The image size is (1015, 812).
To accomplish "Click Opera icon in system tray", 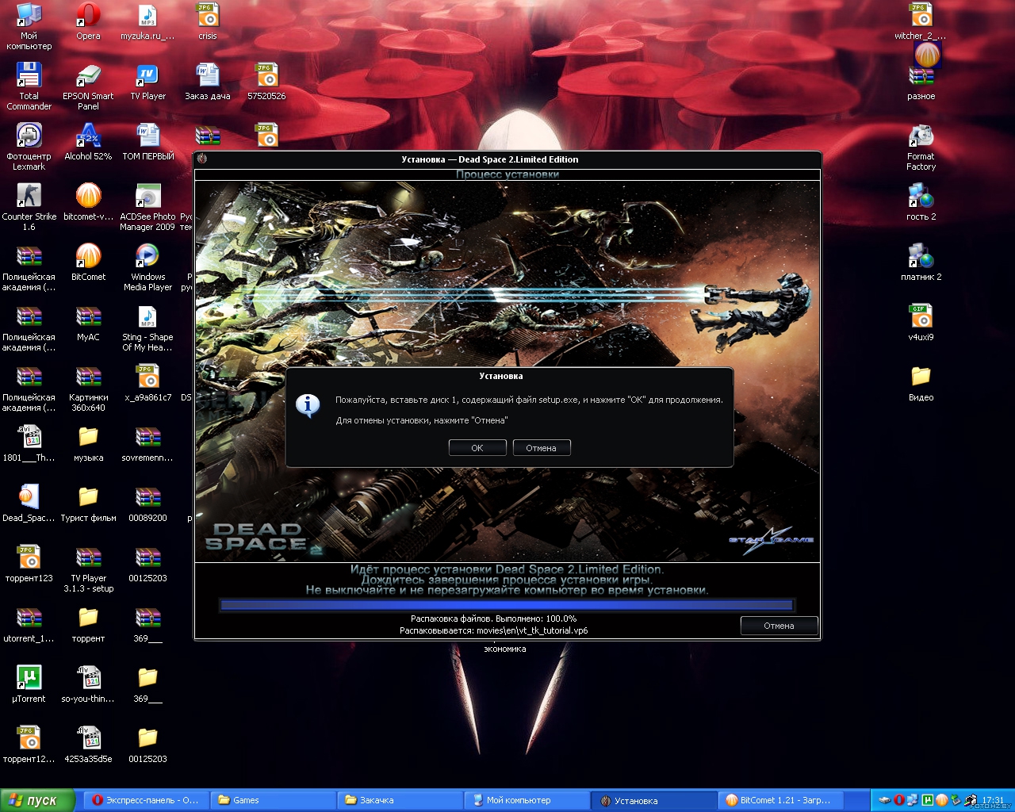I will [898, 800].
